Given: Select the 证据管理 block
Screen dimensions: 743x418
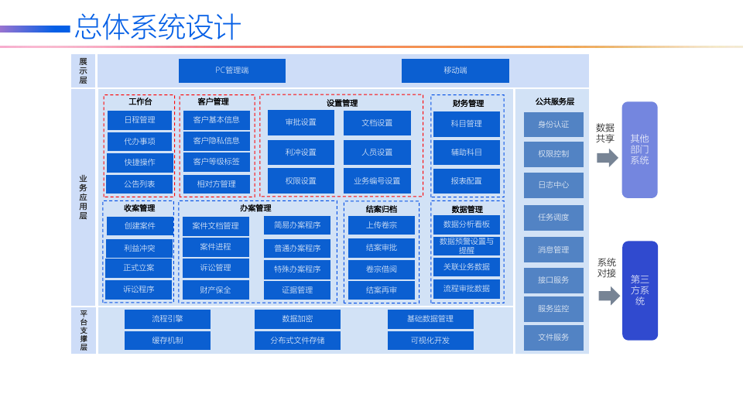Looking at the screenshot, I should coord(297,290).
